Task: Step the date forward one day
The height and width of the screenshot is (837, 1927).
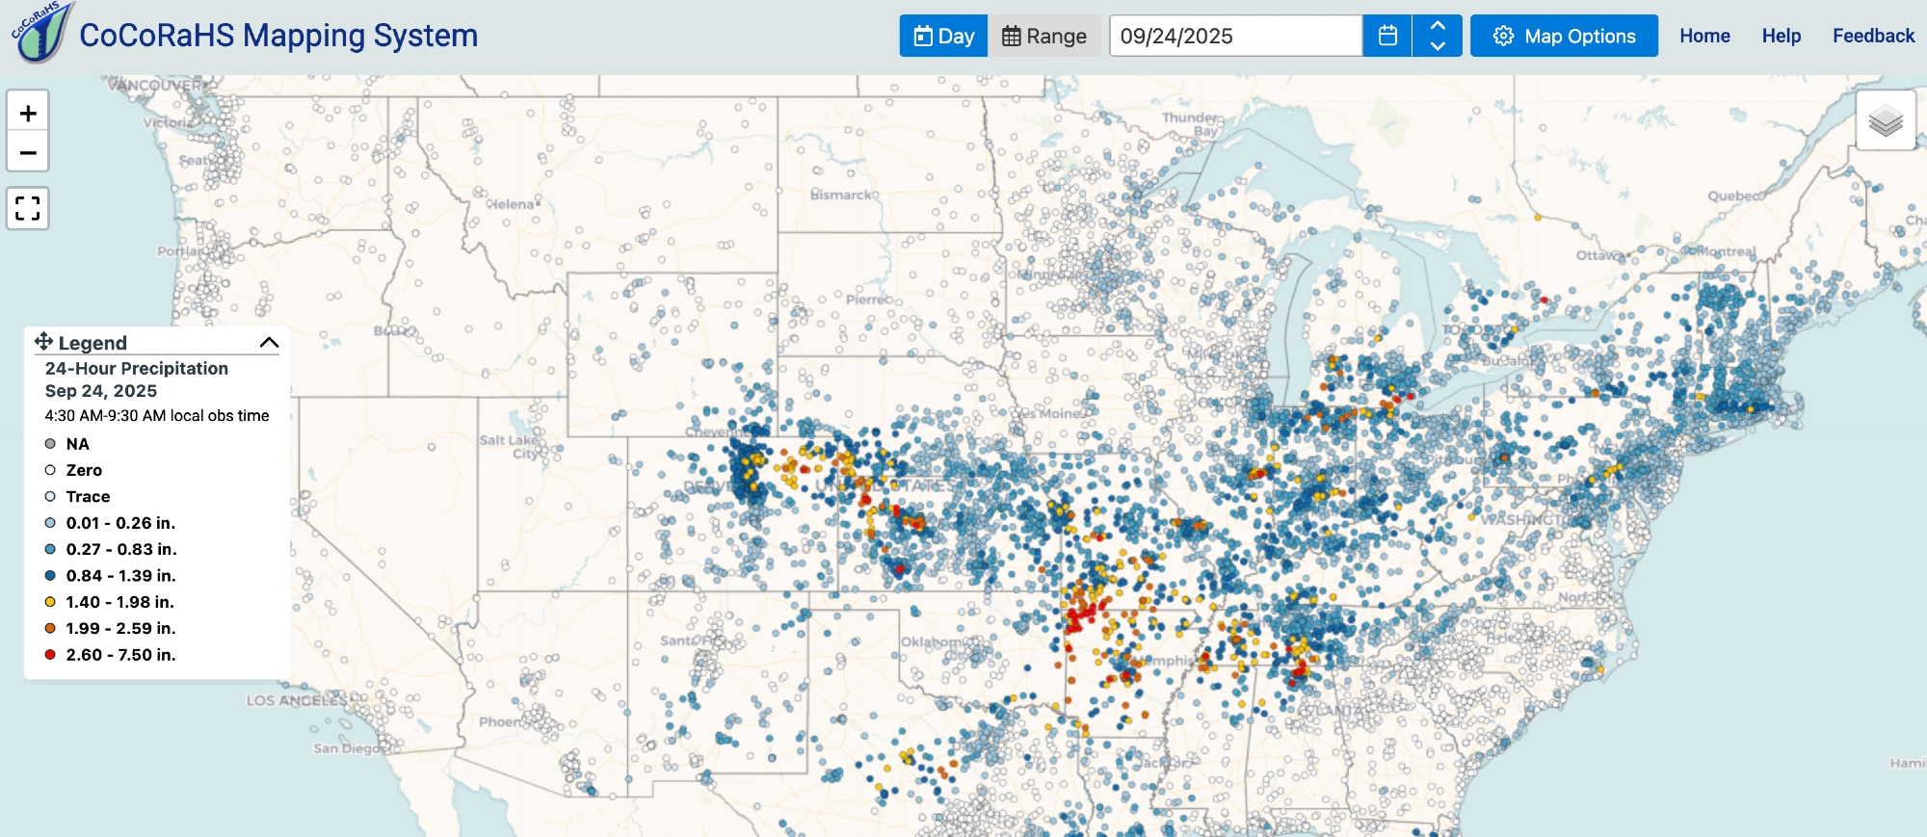Action: coord(1438,26)
